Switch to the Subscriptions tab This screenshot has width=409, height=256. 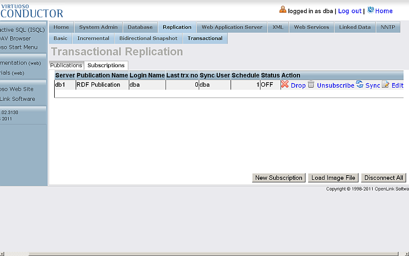(106, 66)
